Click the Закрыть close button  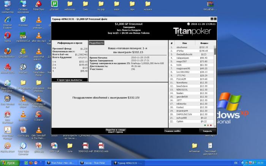pyautogui.click(x=207, y=131)
